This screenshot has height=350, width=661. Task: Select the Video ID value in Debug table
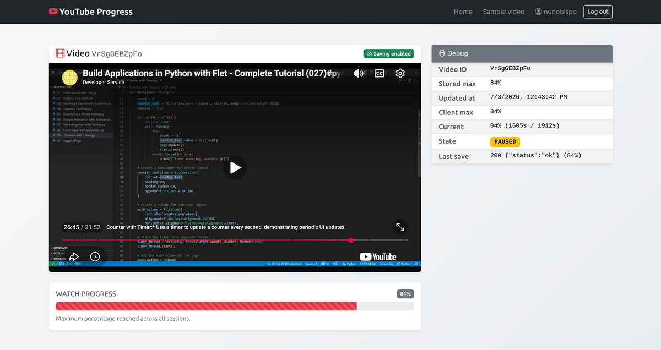[x=510, y=69]
